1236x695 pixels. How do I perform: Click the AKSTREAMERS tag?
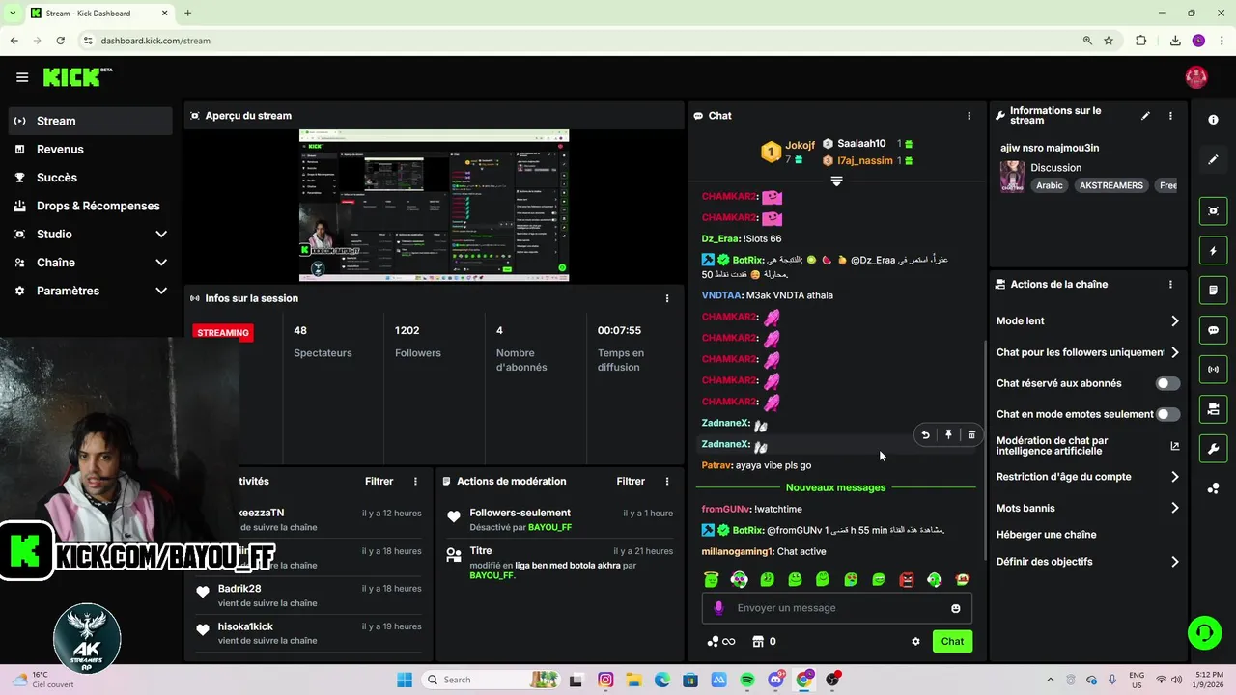[x=1111, y=185]
